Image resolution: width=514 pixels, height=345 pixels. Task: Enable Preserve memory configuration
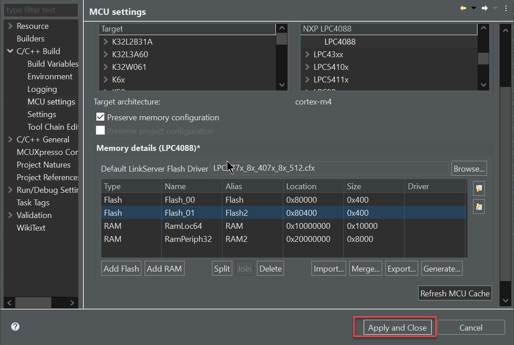point(100,117)
